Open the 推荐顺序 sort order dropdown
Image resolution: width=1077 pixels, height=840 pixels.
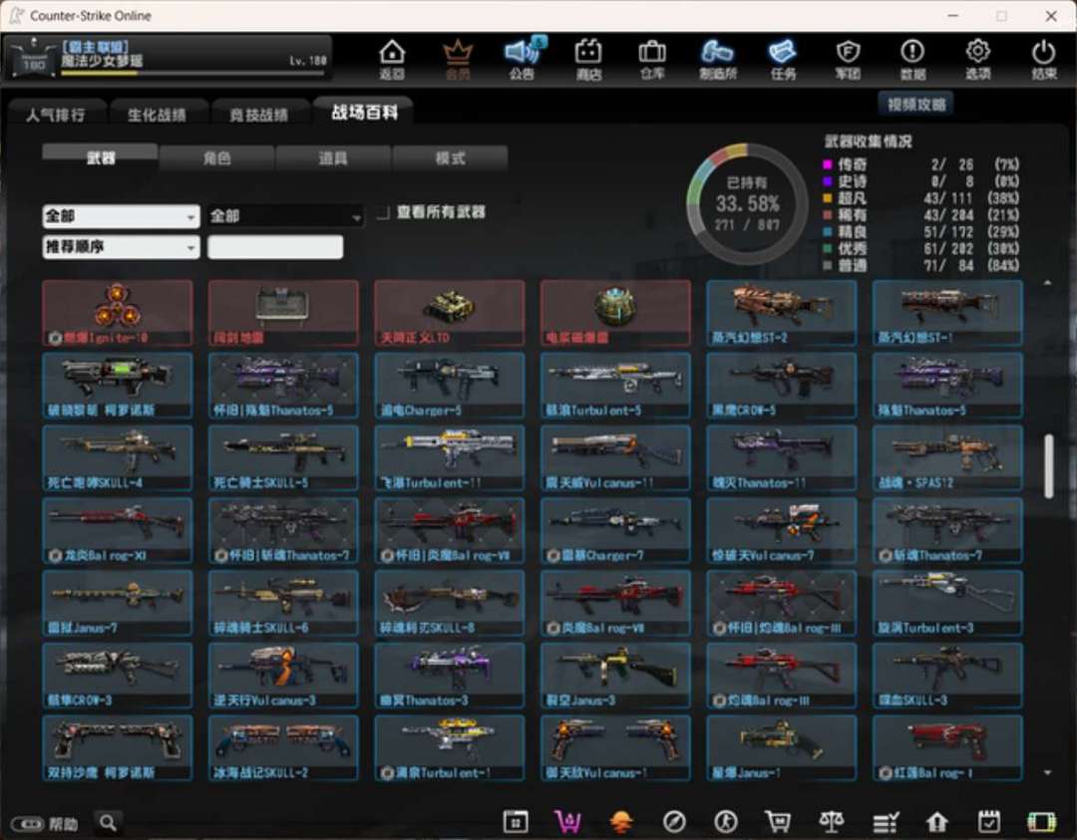click(121, 247)
